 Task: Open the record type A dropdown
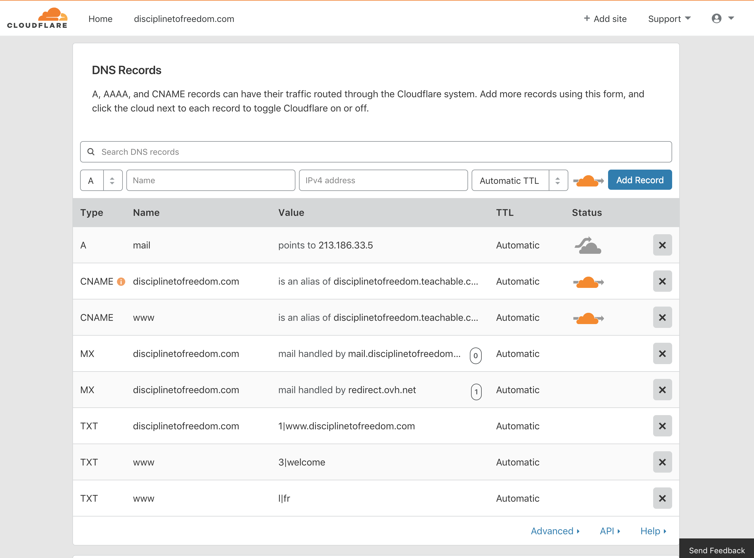coord(101,180)
